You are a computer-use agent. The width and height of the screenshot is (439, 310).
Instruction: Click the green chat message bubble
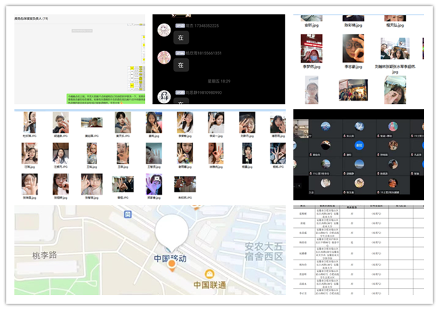coord(105,98)
